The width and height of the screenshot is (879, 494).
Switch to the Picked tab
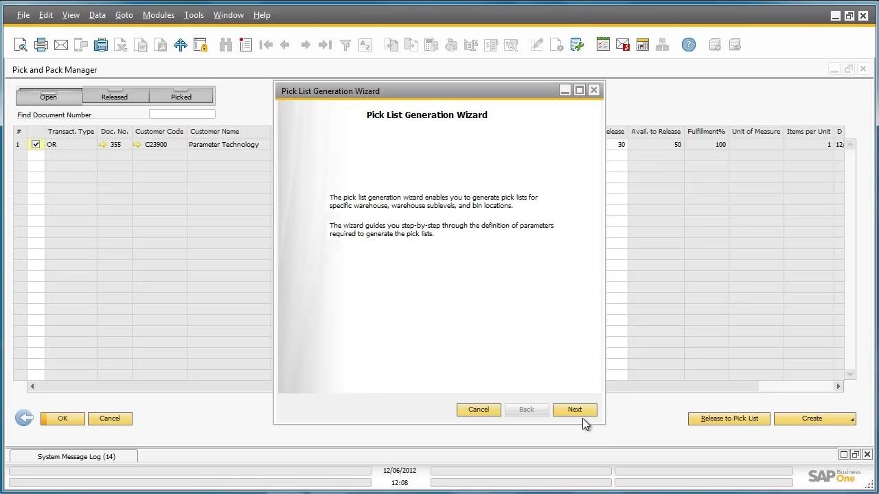pyautogui.click(x=181, y=95)
